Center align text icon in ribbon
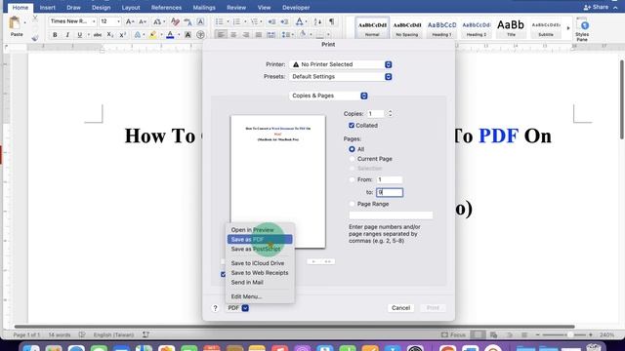The width and height of the screenshot is (625, 351). (233, 35)
